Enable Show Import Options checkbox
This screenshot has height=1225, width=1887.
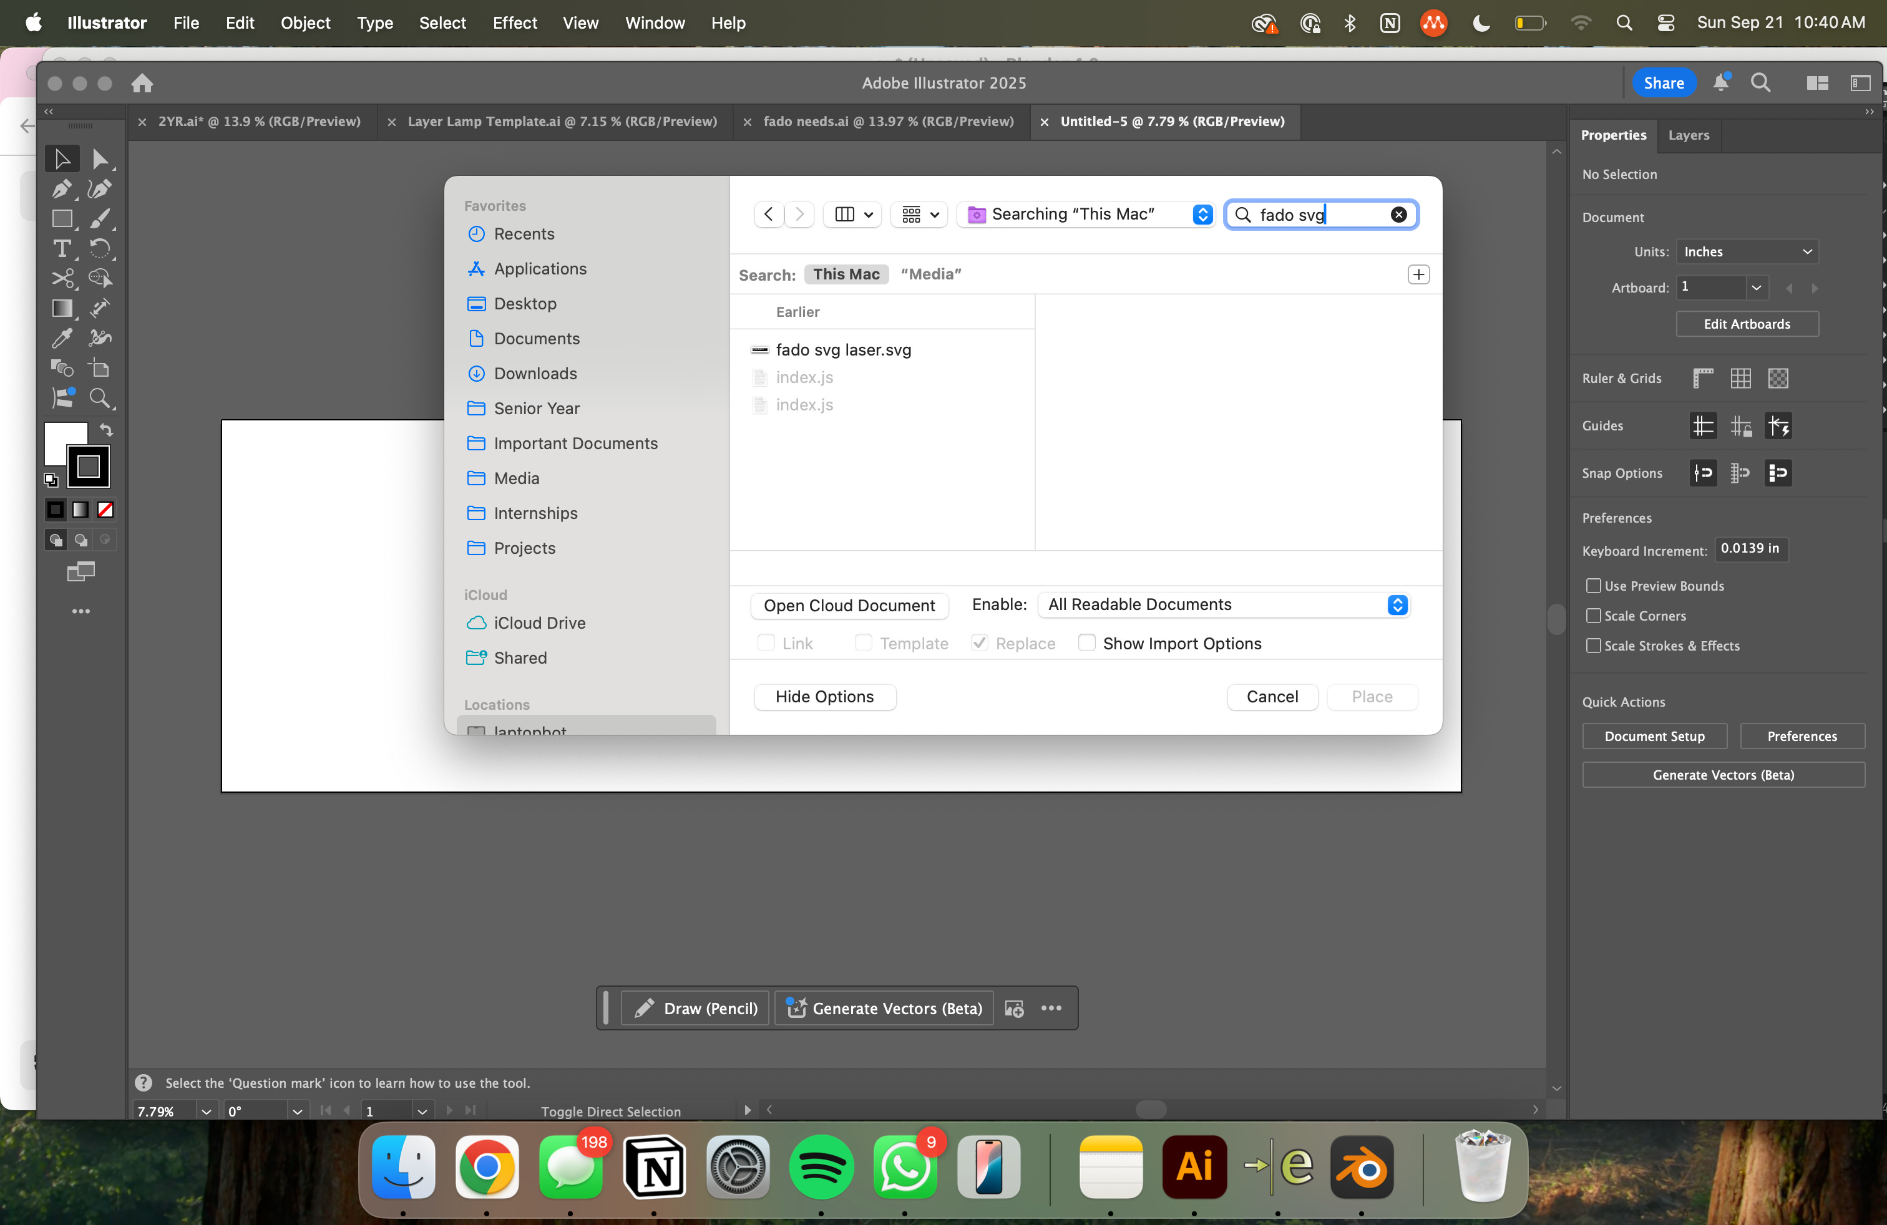1087,642
